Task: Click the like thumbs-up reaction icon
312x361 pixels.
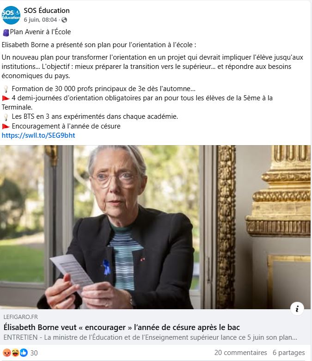Action: (x=24, y=353)
